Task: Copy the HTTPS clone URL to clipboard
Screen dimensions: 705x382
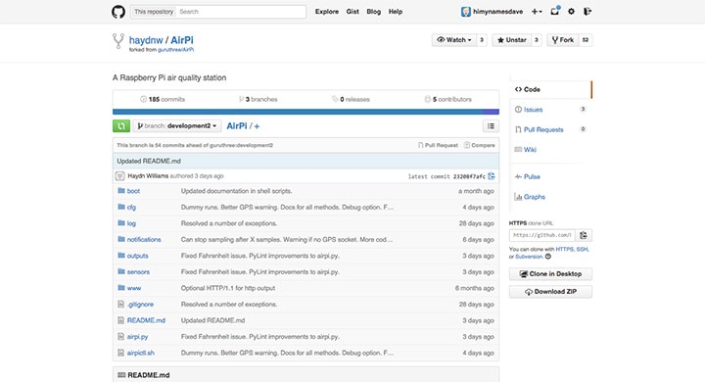Action: tap(584, 235)
